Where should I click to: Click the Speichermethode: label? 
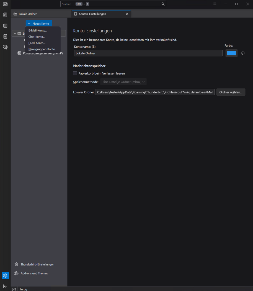86,82
